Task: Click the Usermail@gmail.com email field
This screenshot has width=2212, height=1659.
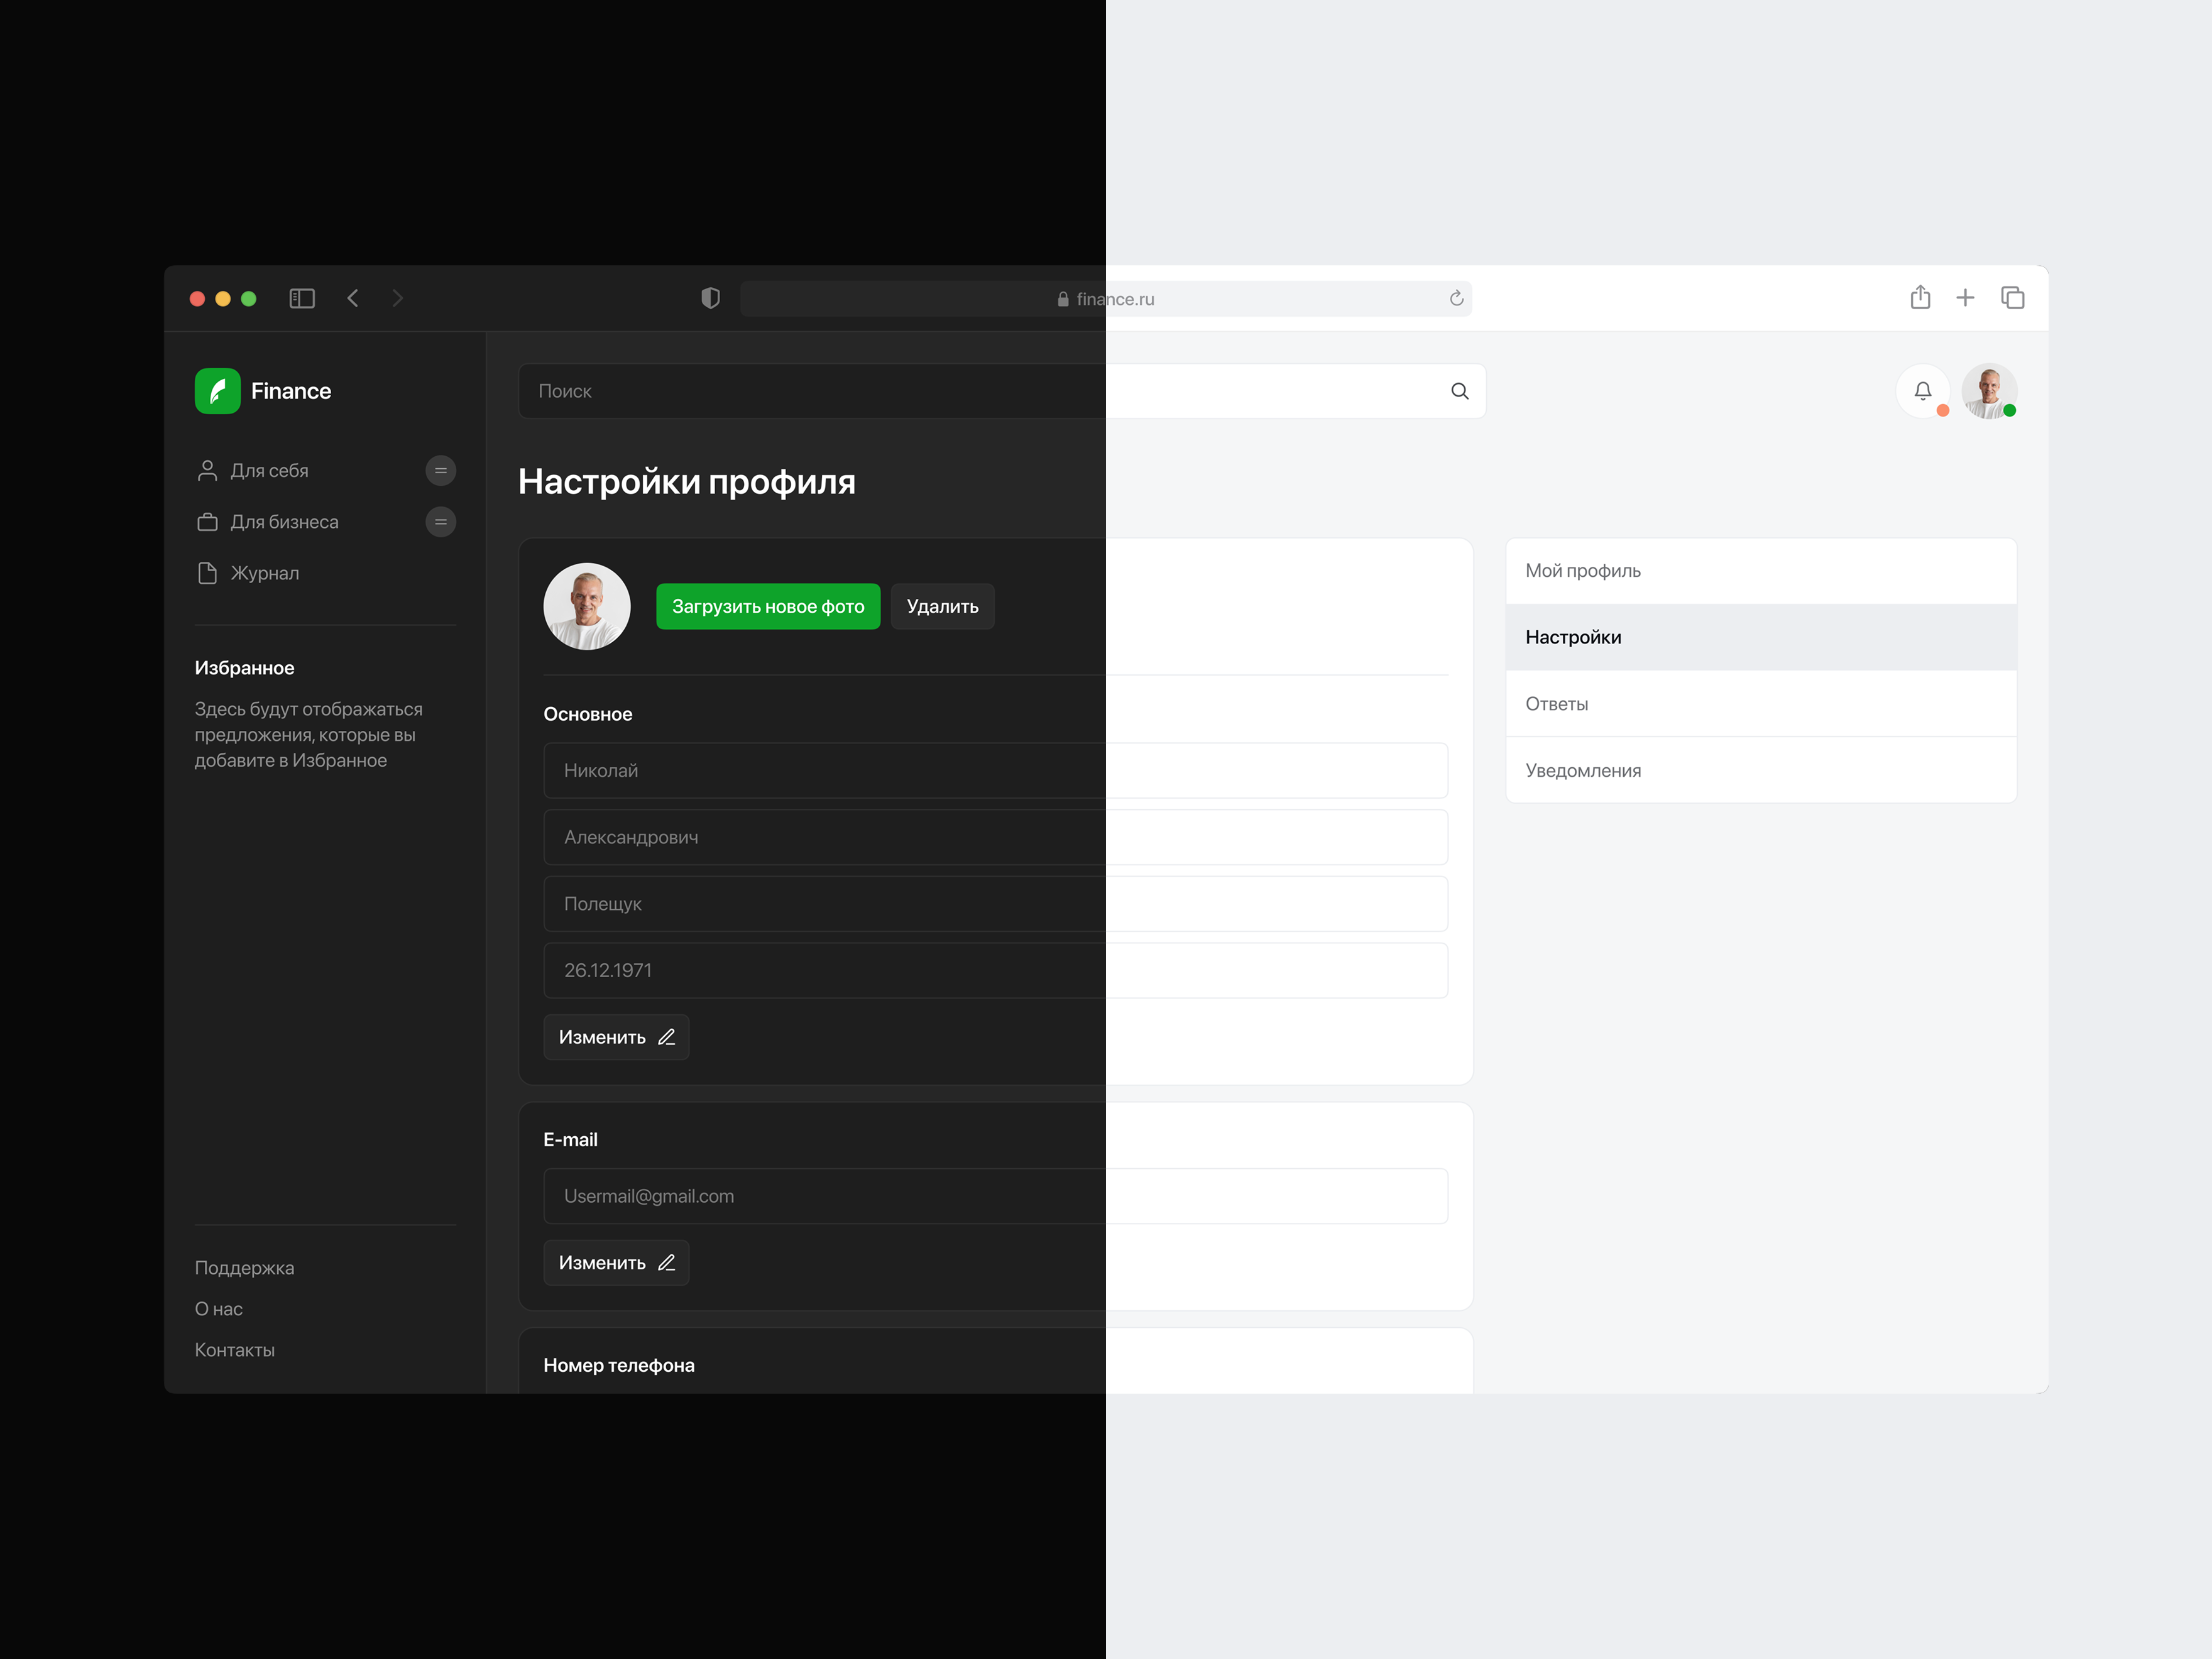Action: click(996, 1196)
